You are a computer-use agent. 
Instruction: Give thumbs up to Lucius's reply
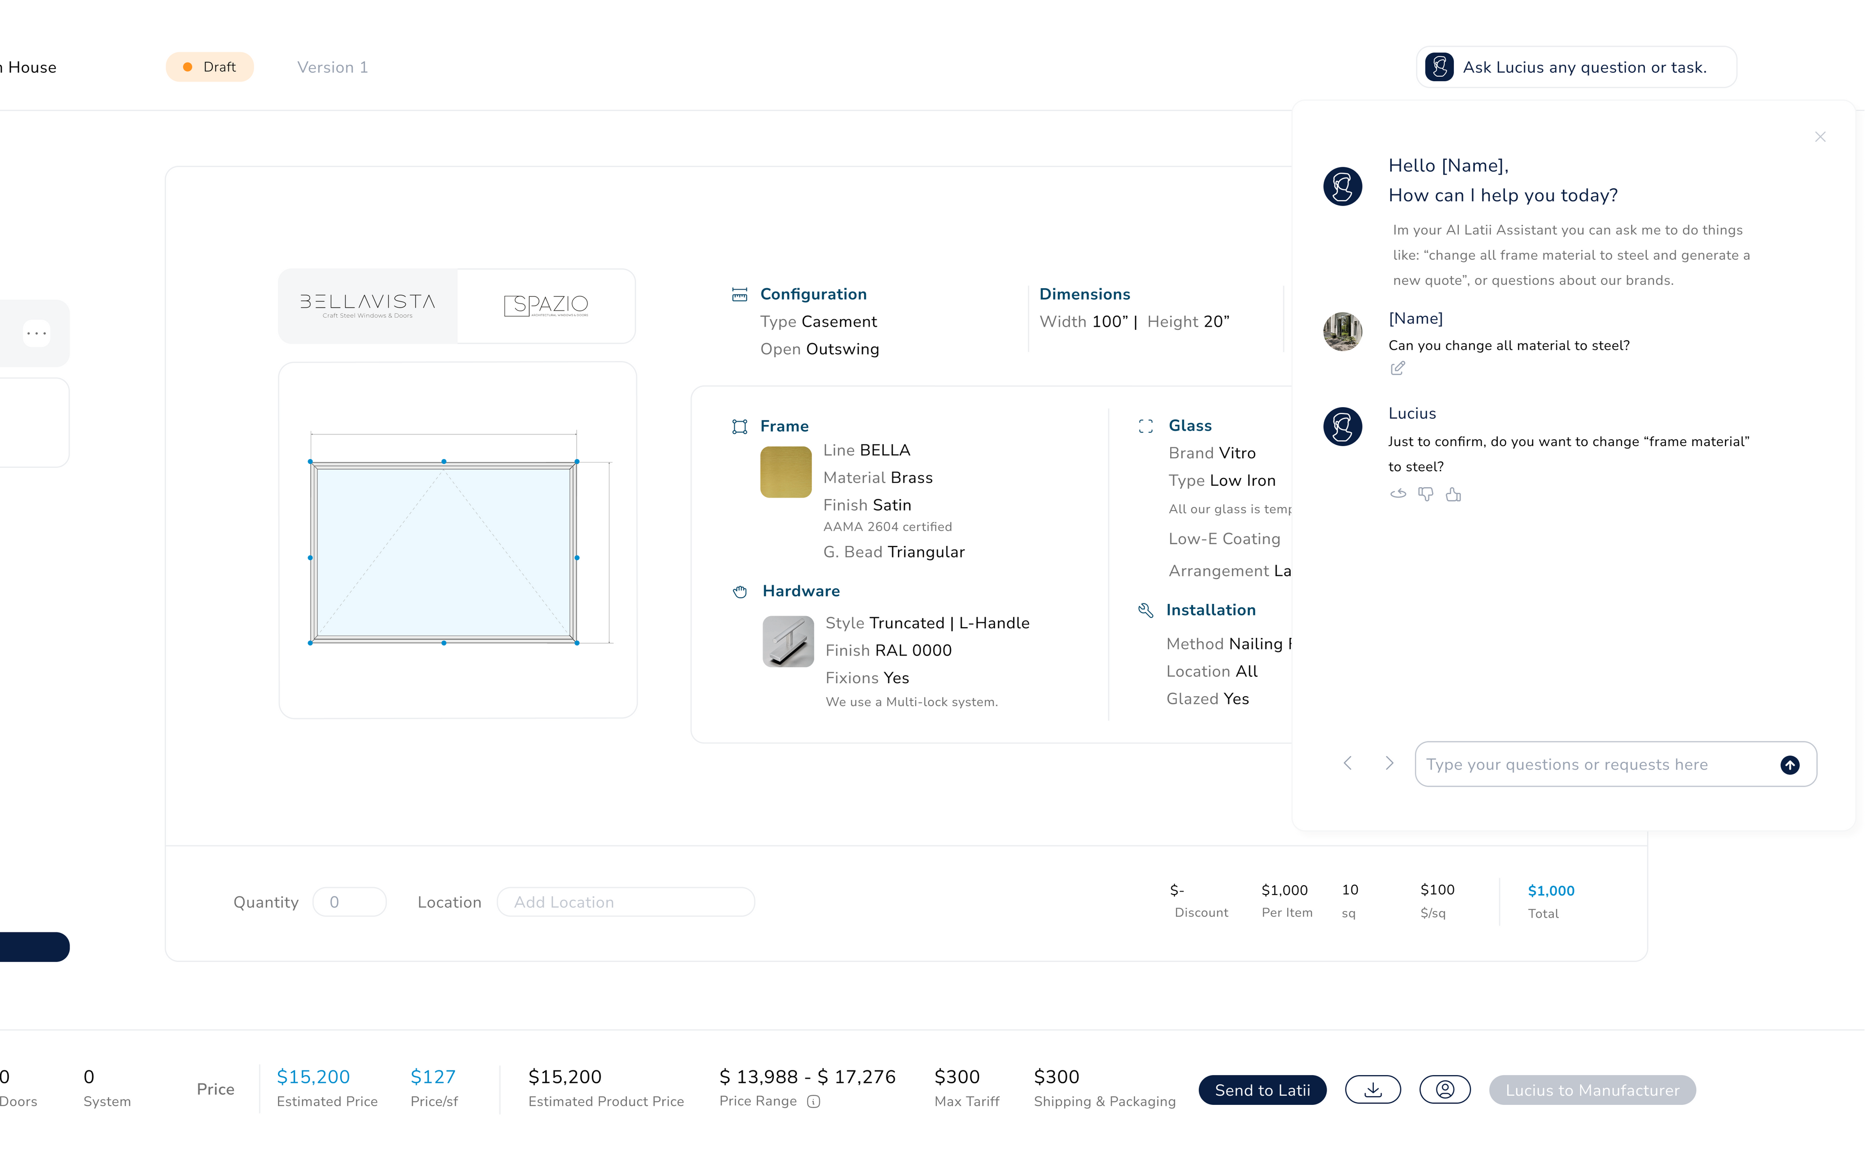point(1453,494)
